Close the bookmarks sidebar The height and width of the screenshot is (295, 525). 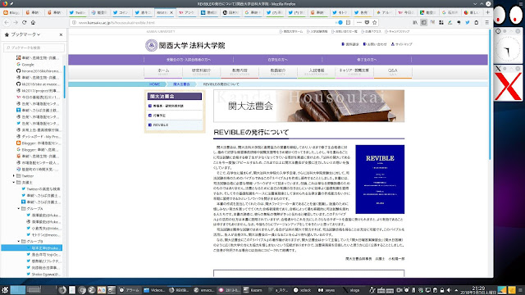(61, 34)
